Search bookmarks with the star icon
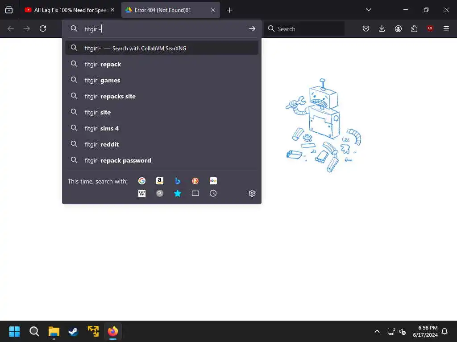The image size is (457, 342). 178,193
